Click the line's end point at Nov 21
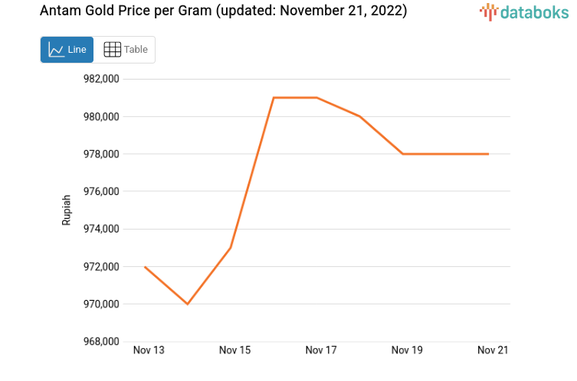Viewport: 577px width, 381px height. tap(488, 154)
